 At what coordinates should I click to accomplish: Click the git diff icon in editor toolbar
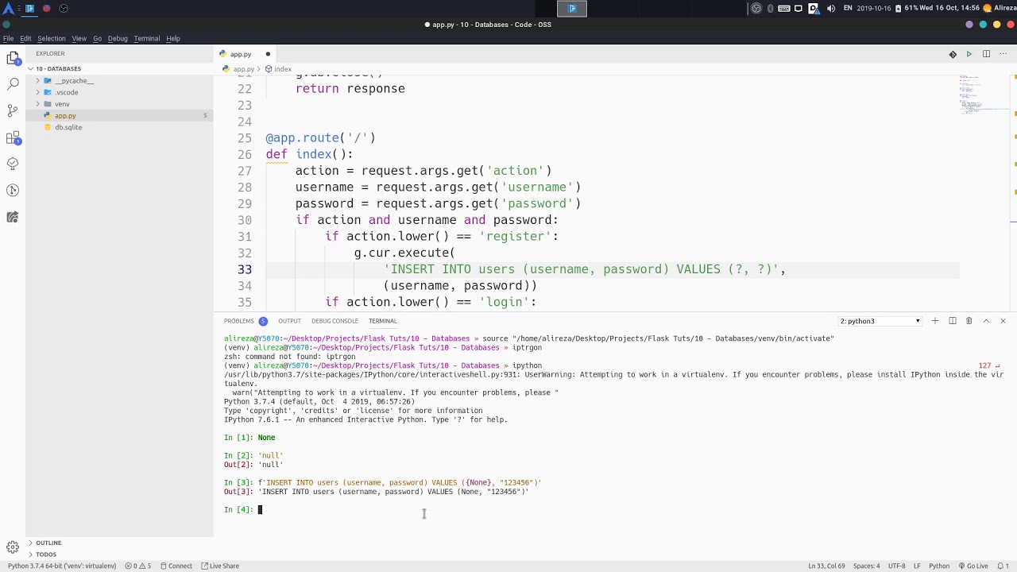click(953, 54)
